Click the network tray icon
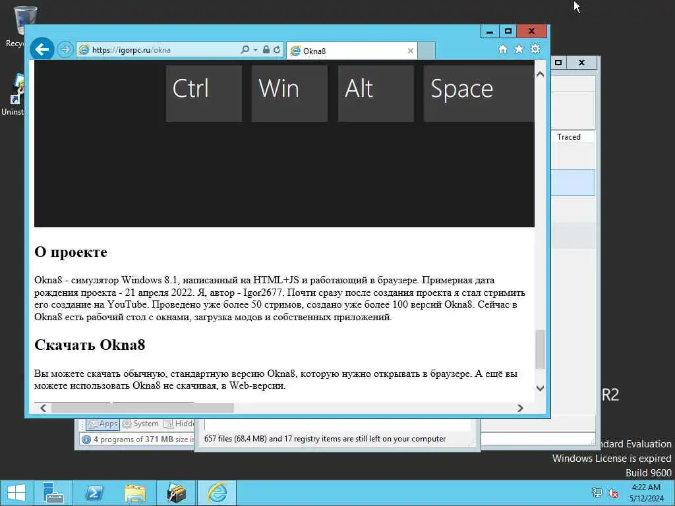675x506 pixels. pyautogui.click(x=597, y=493)
